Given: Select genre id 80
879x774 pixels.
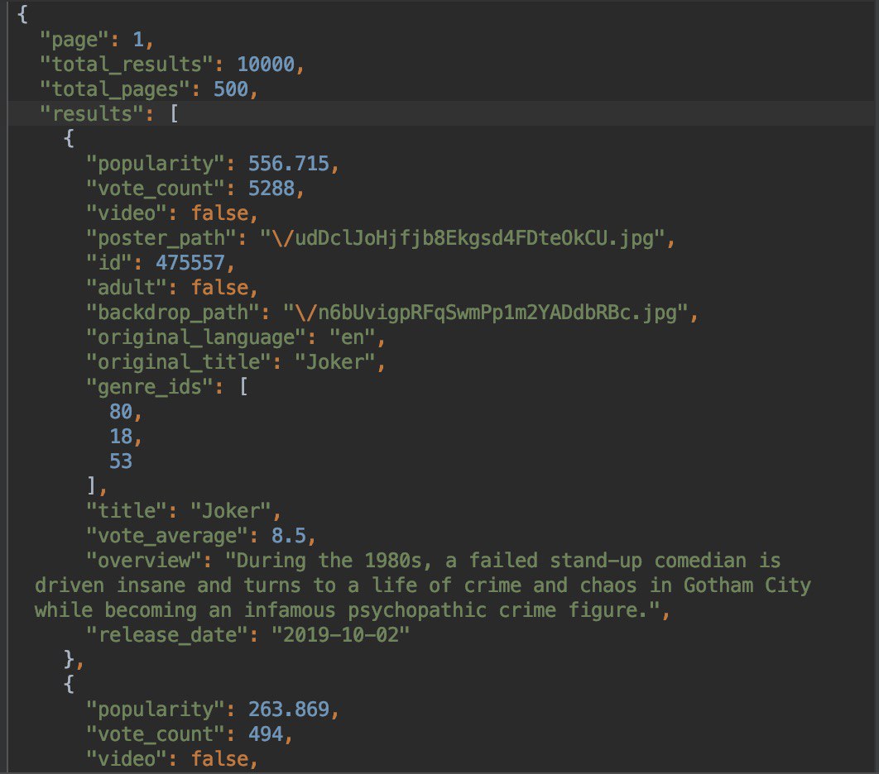Looking at the screenshot, I should (121, 412).
